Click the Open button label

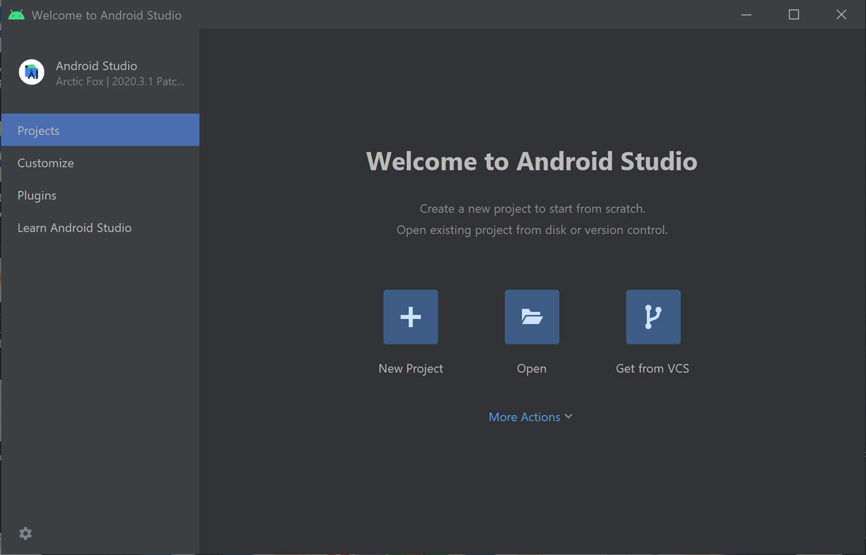(x=532, y=368)
